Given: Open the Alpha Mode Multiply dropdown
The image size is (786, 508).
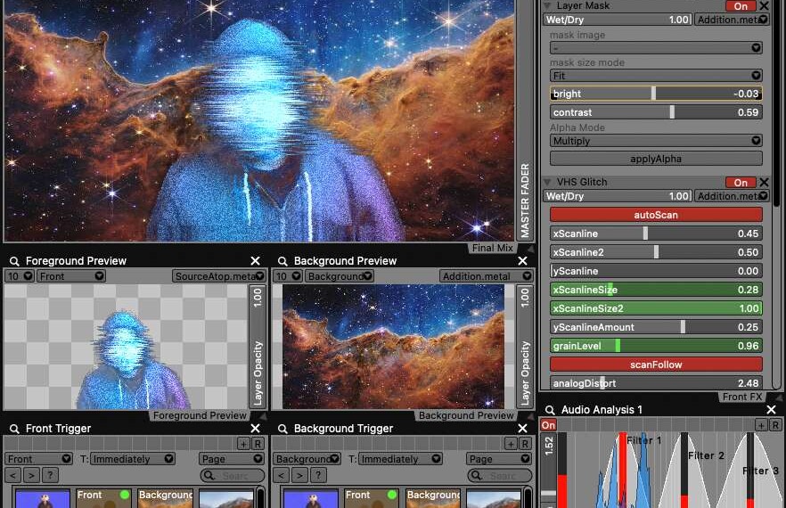Looking at the screenshot, I should (656, 141).
